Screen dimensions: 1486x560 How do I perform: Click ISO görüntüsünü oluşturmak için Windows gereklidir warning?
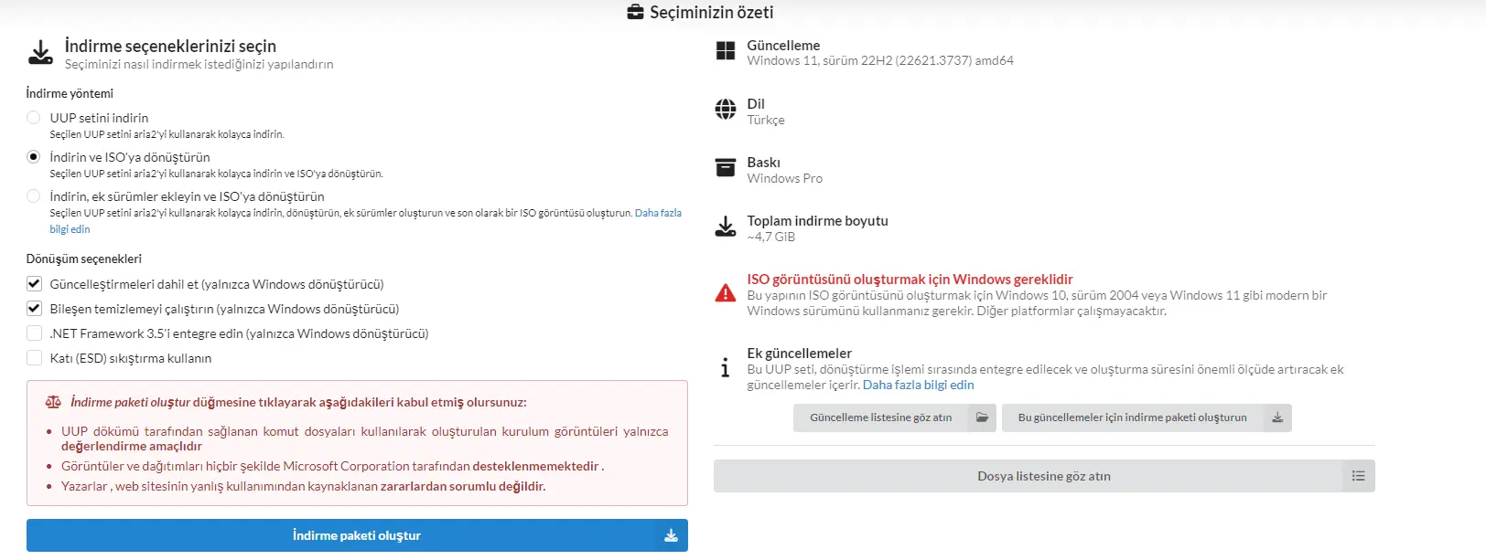pos(910,280)
